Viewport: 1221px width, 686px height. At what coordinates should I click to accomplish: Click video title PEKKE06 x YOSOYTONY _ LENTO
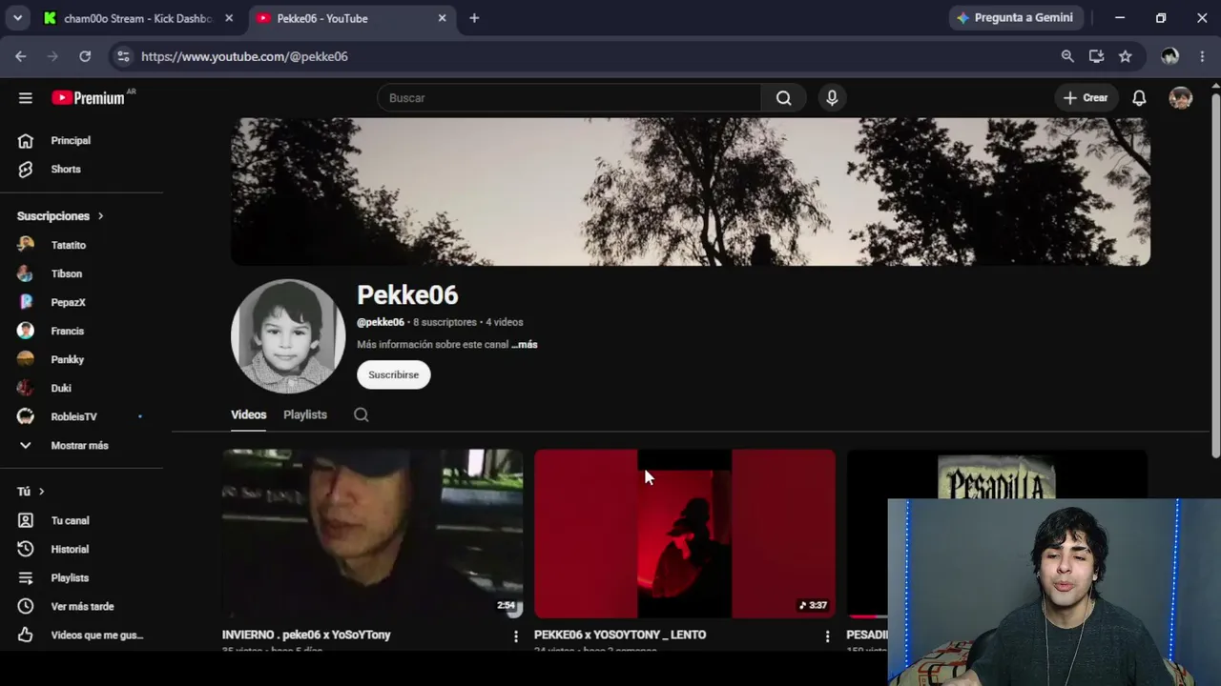[x=620, y=635]
